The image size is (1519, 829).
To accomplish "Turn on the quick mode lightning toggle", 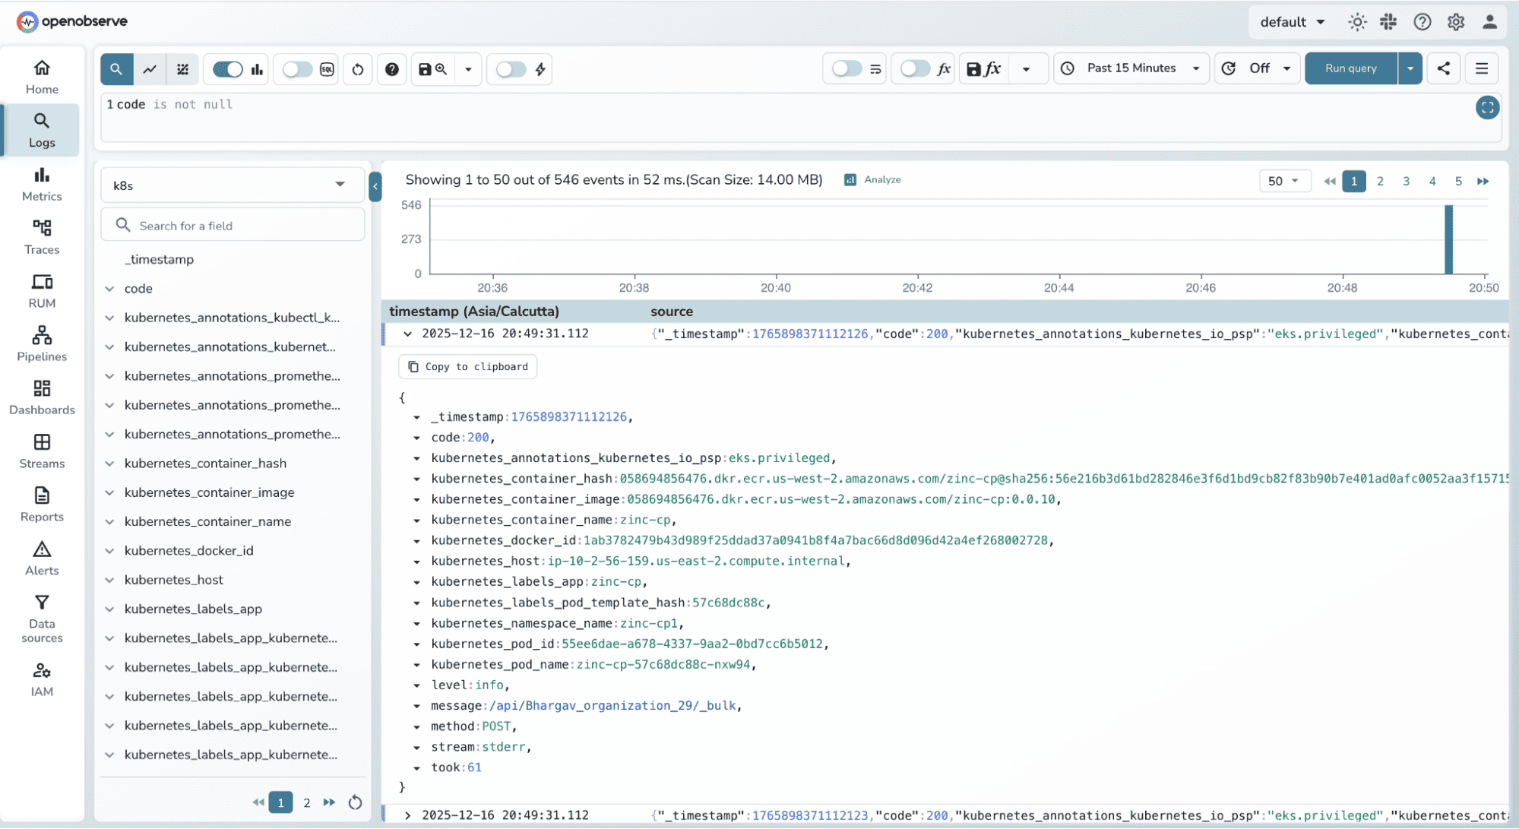I will click(x=511, y=68).
